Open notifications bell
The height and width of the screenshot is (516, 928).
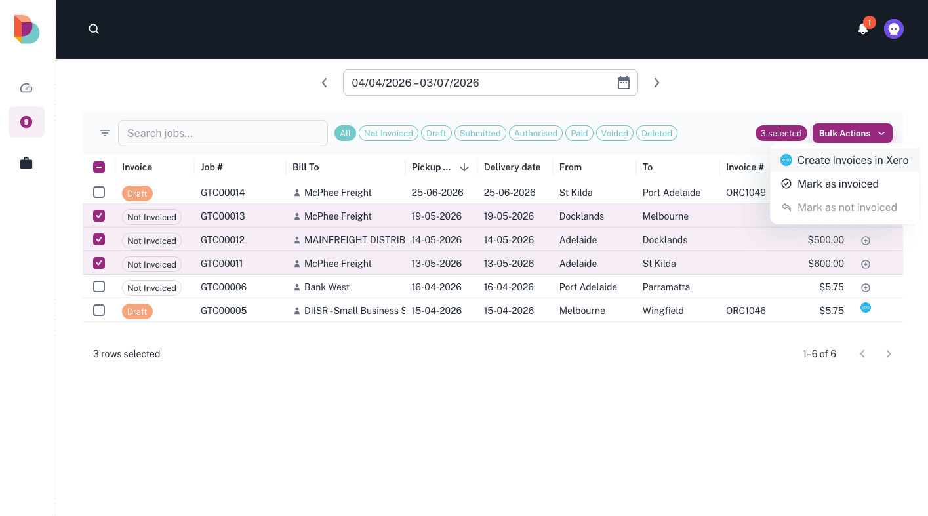[x=863, y=29]
